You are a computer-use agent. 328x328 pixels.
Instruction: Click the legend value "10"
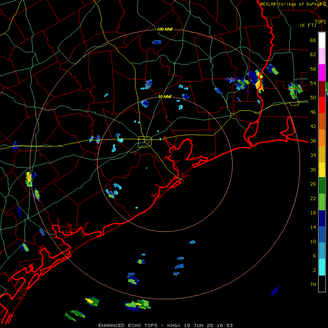click(x=313, y=242)
